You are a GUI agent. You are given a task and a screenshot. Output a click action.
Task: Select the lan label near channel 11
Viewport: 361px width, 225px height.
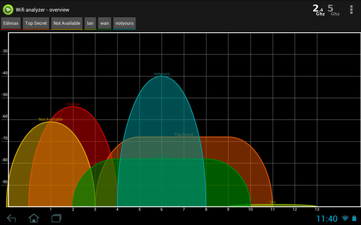[x=273, y=202]
